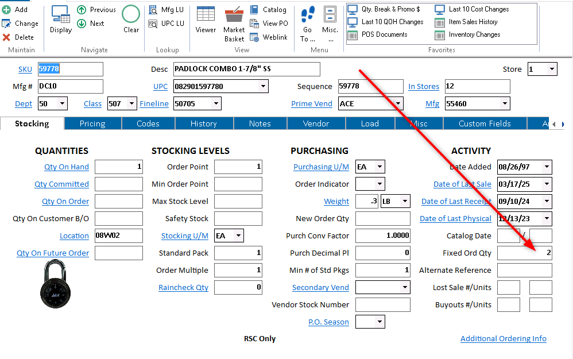
Task: Click the Clear circle icon
Action: tap(131, 14)
